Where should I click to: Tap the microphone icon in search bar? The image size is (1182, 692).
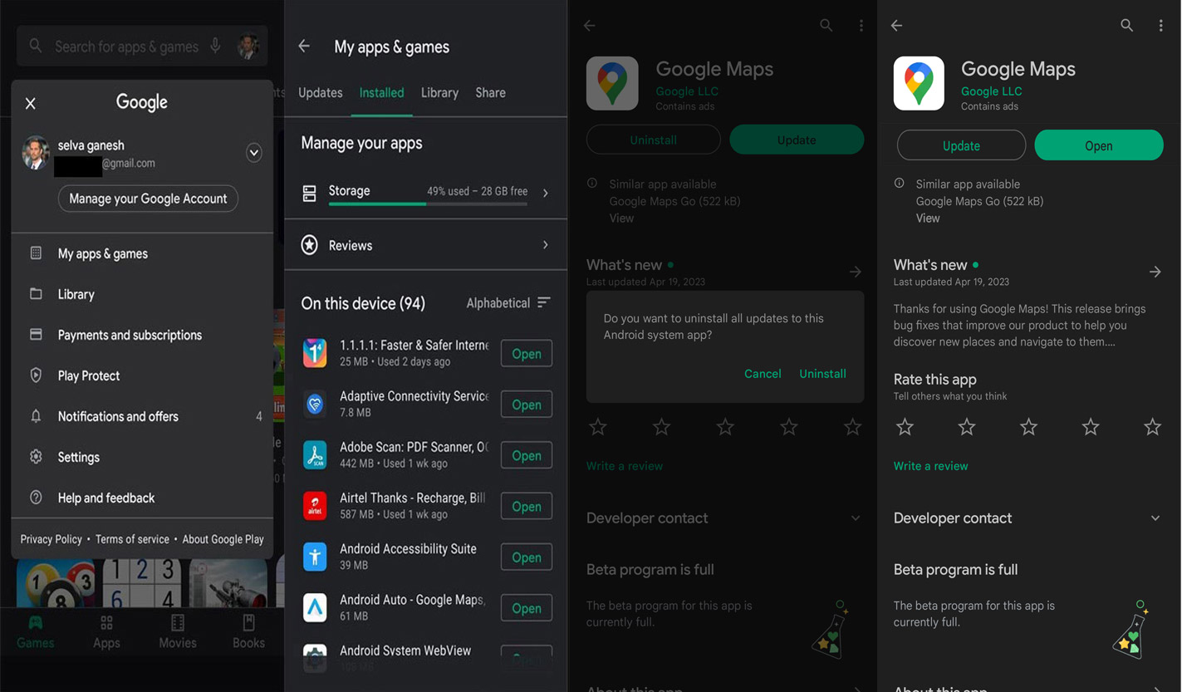215,47
